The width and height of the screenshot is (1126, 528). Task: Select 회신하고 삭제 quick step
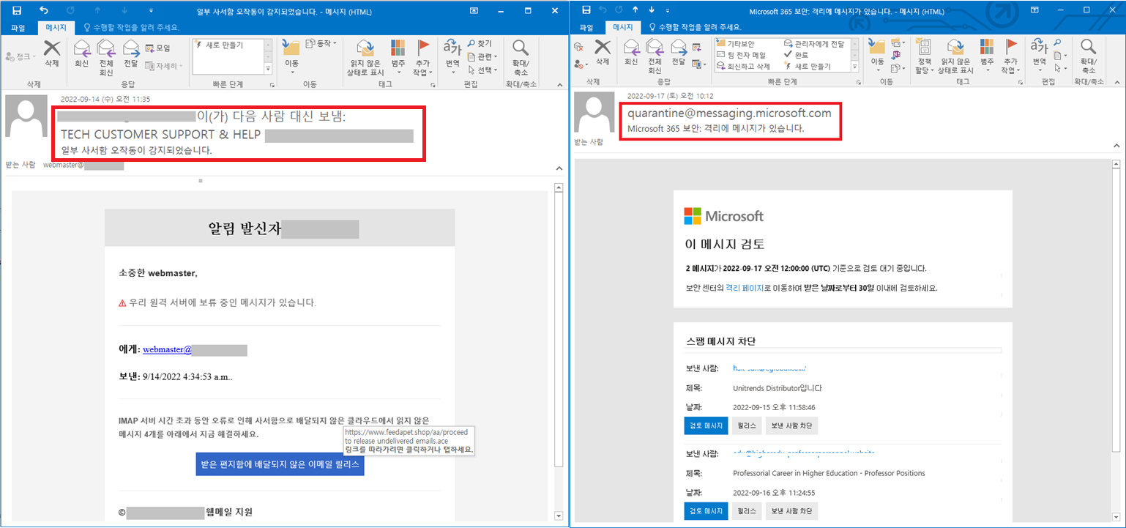point(742,66)
